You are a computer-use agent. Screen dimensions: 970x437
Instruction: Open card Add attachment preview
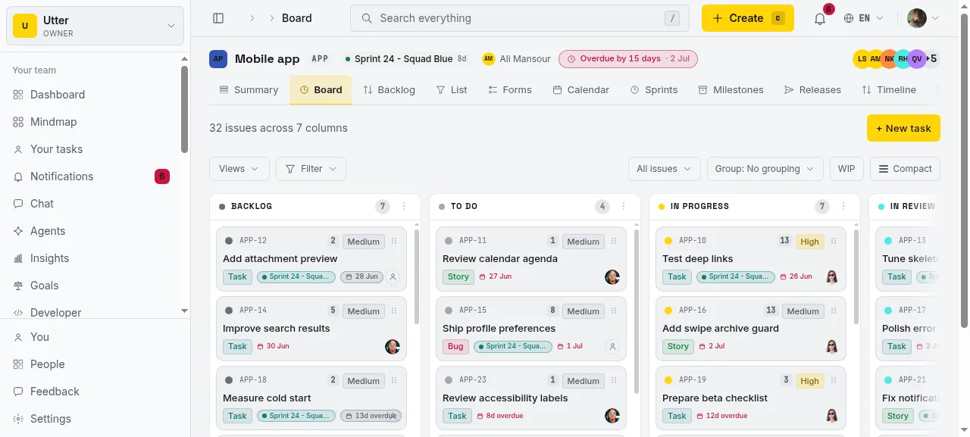(x=280, y=259)
